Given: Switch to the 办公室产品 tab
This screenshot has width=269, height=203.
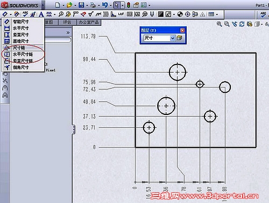Looking at the screenshot, I should pyautogui.click(x=89, y=22).
